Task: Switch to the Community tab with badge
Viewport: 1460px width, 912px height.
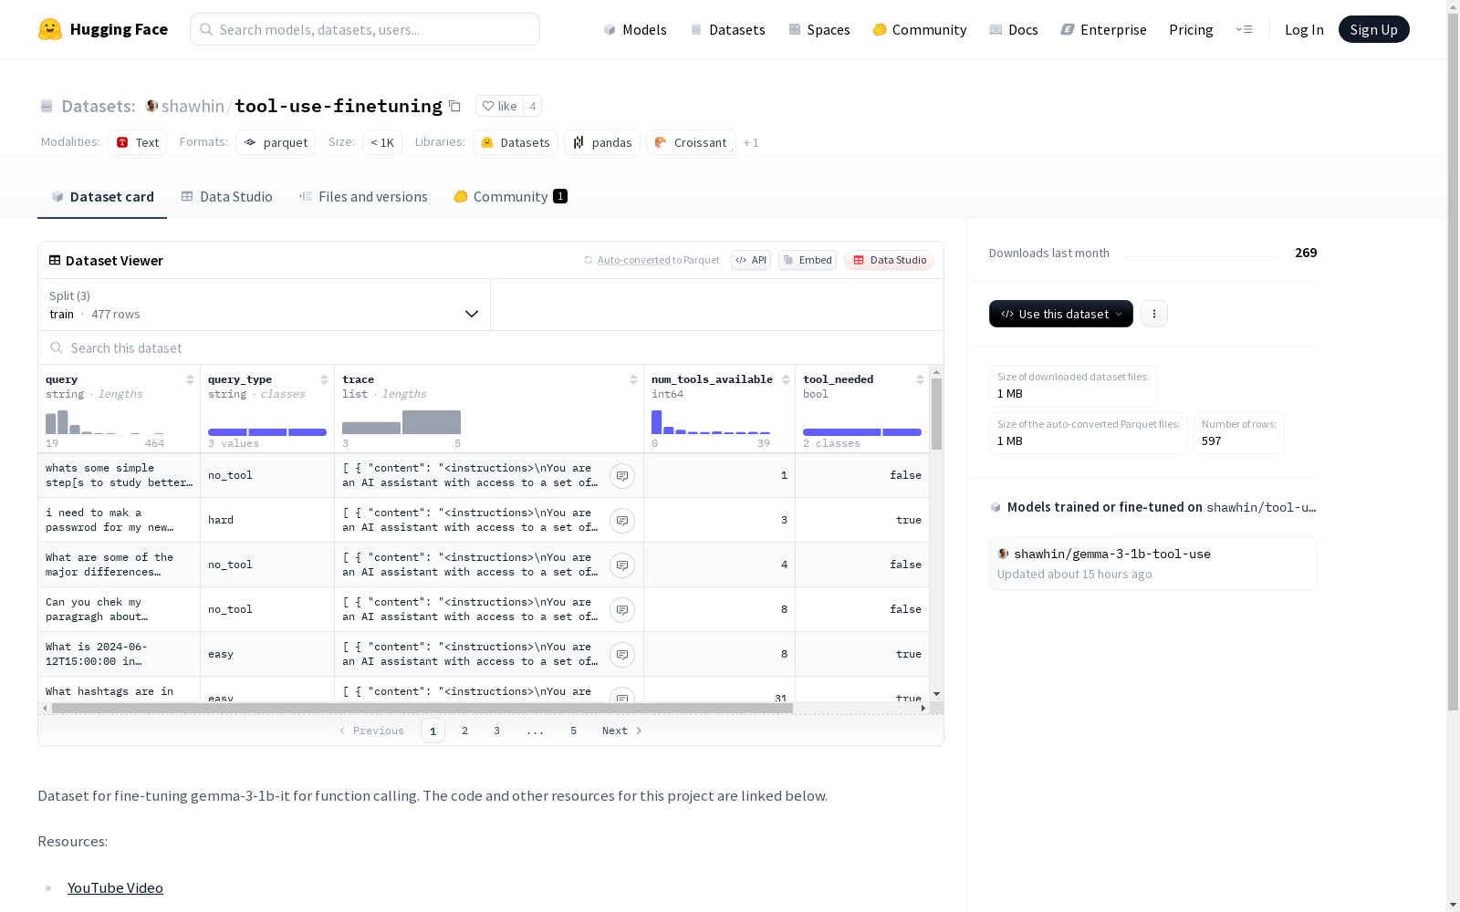Action: pos(510,197)
